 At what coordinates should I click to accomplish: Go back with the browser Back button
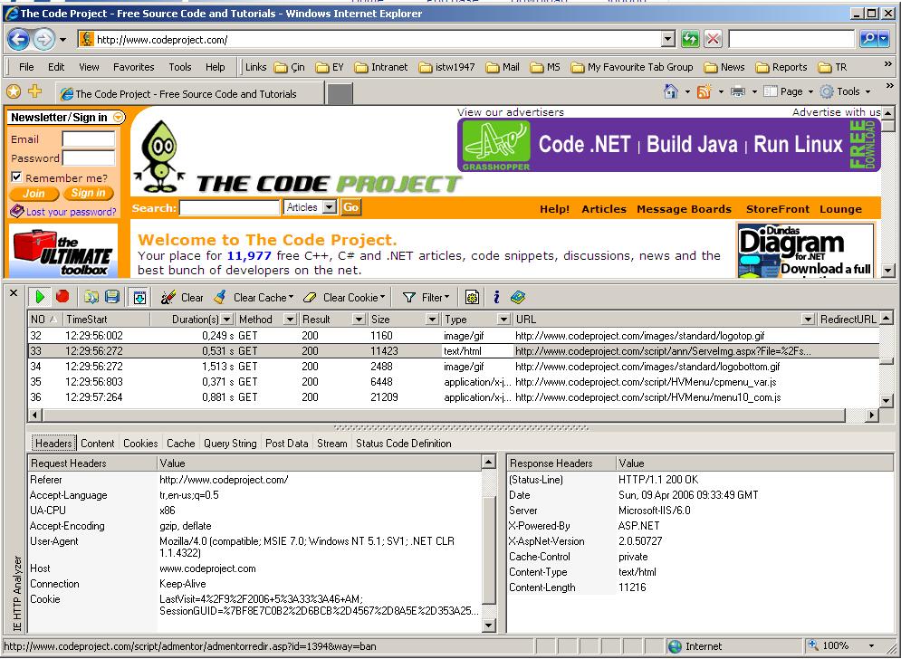(18, 39)
